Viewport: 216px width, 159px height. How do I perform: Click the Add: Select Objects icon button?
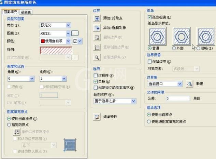(97, 28)
